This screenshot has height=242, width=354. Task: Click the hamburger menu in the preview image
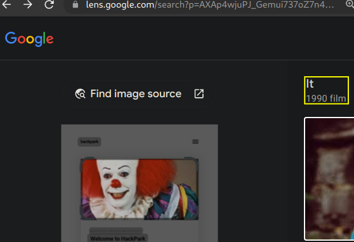click(195, 142)
